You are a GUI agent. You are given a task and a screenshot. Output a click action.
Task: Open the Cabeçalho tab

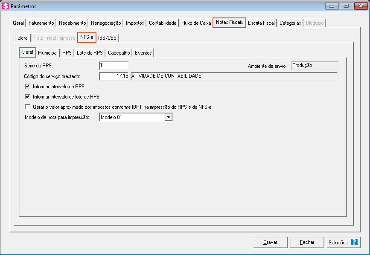[119, 53]
